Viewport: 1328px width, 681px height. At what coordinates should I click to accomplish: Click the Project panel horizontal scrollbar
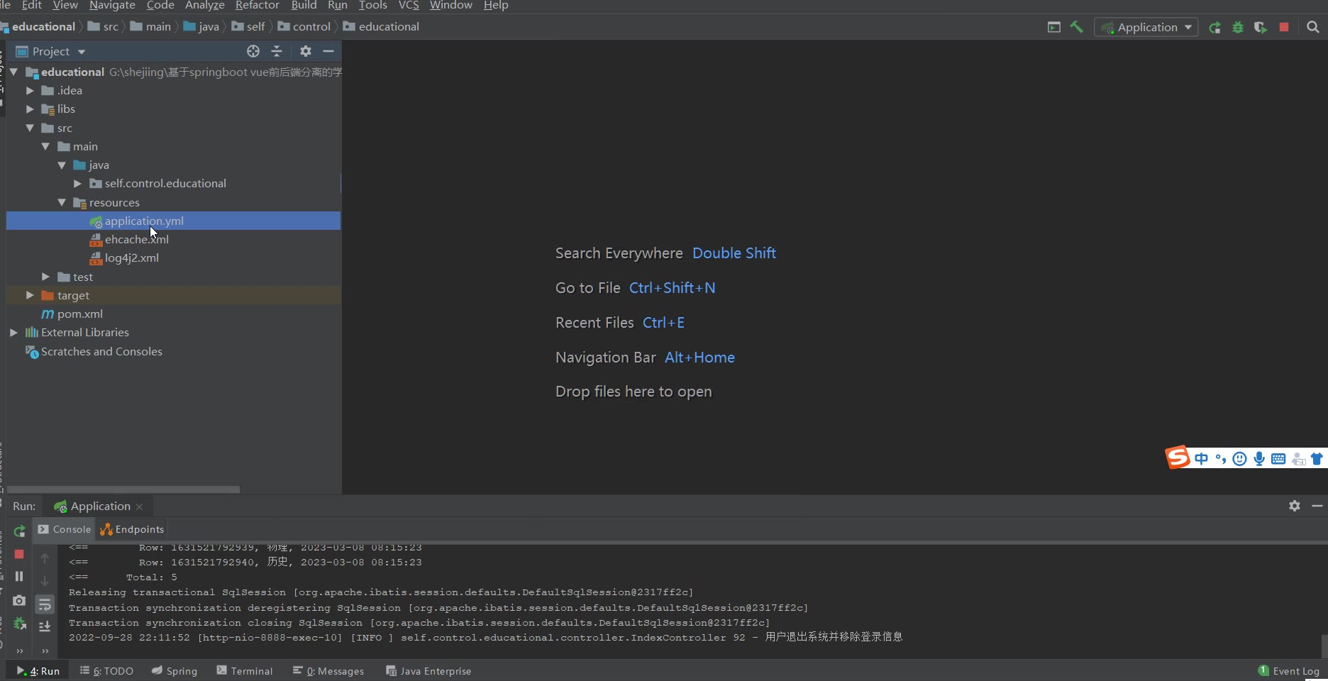tap(123, 489)
